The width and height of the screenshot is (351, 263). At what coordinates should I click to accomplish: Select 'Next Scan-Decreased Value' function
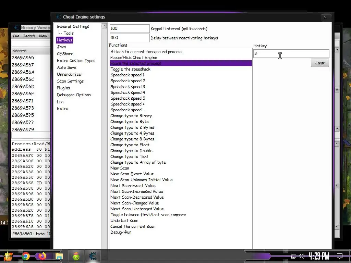point(181,197)
